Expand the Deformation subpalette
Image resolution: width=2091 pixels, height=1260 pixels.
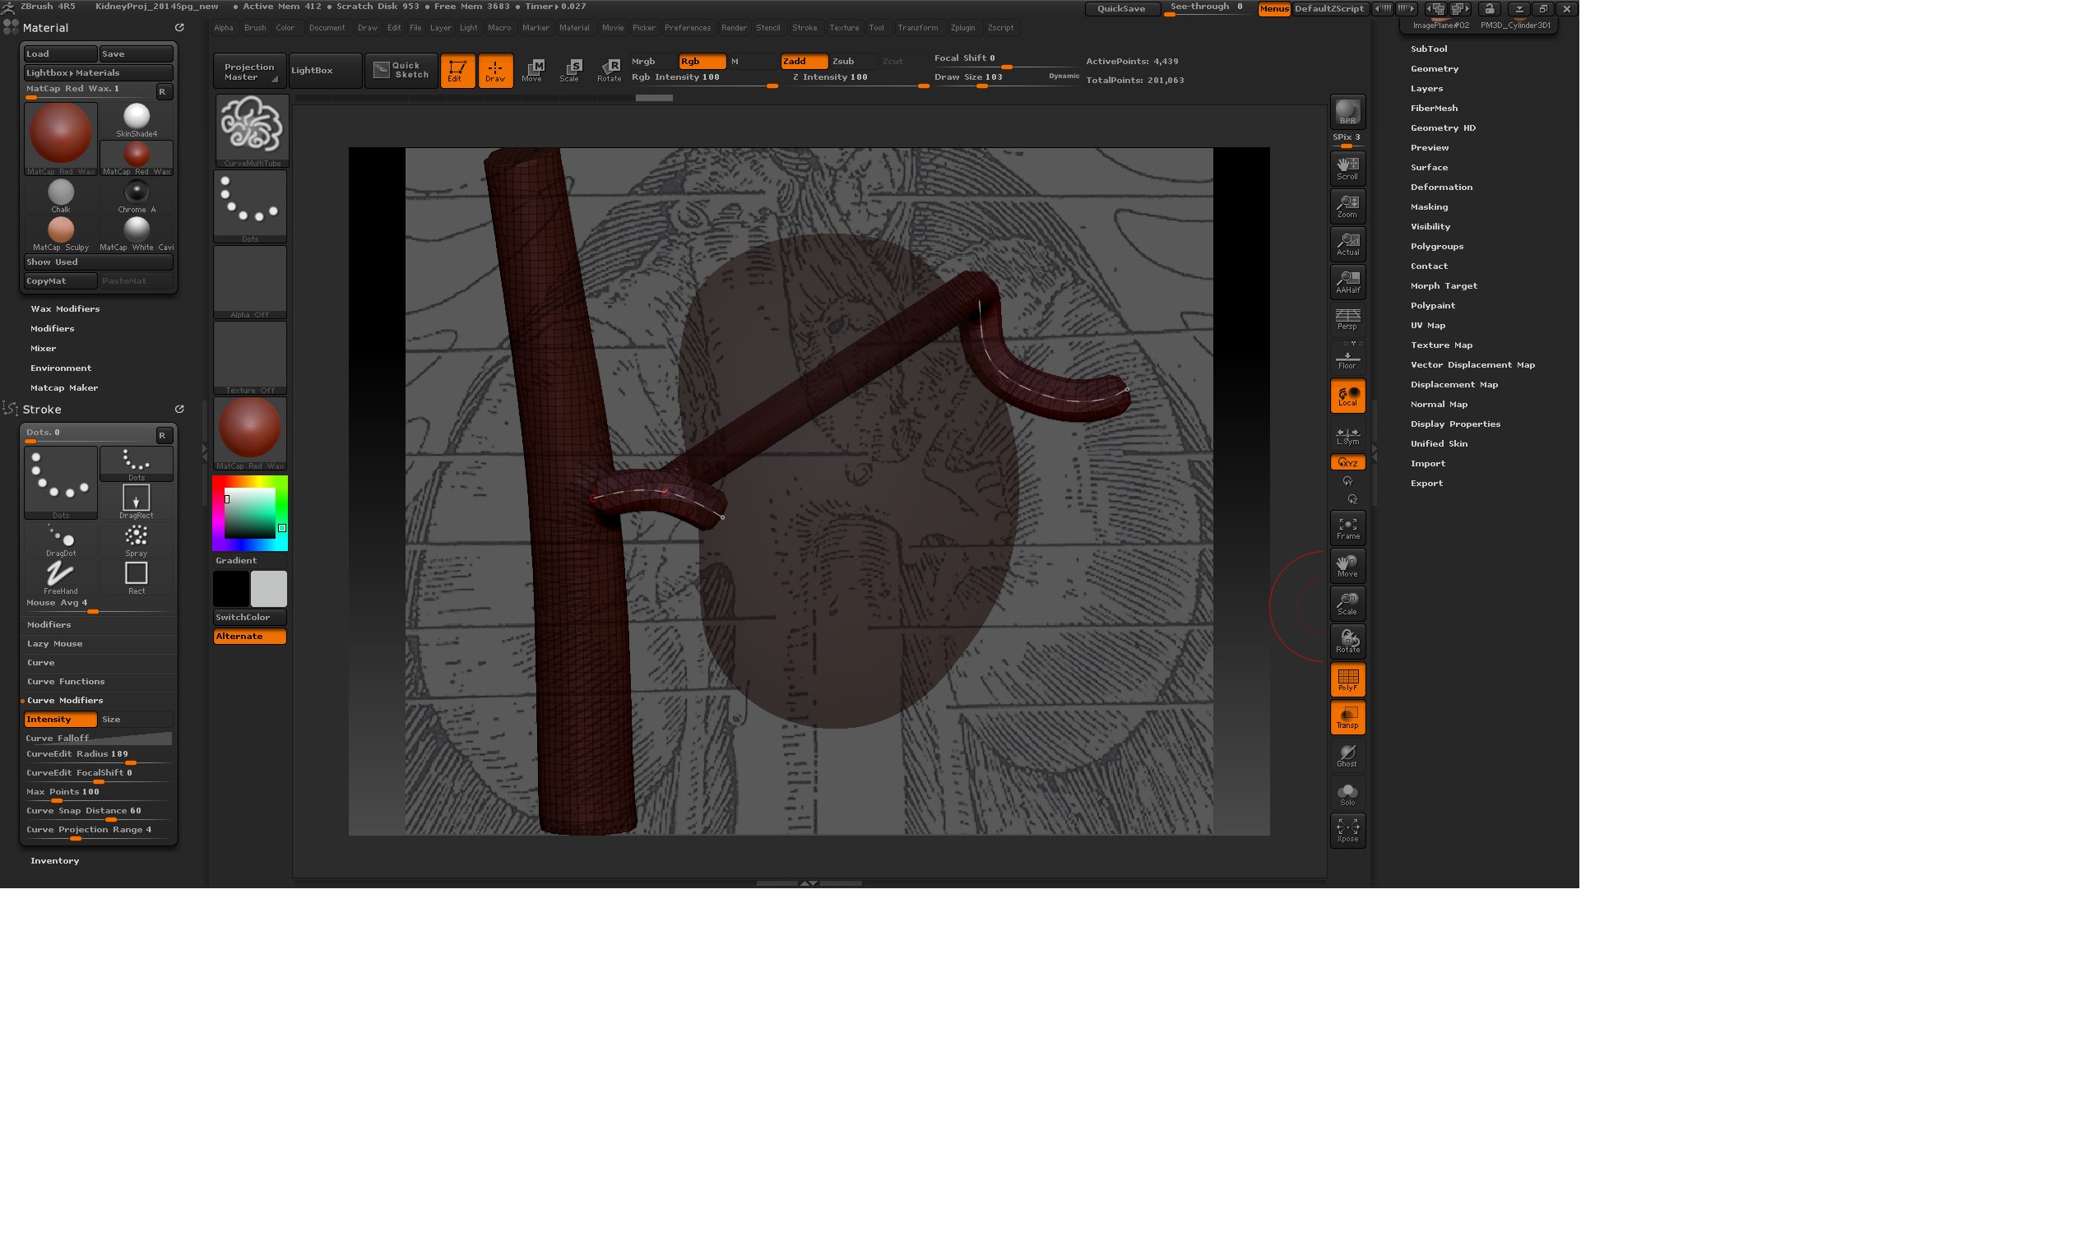[x=1441, y=187]
